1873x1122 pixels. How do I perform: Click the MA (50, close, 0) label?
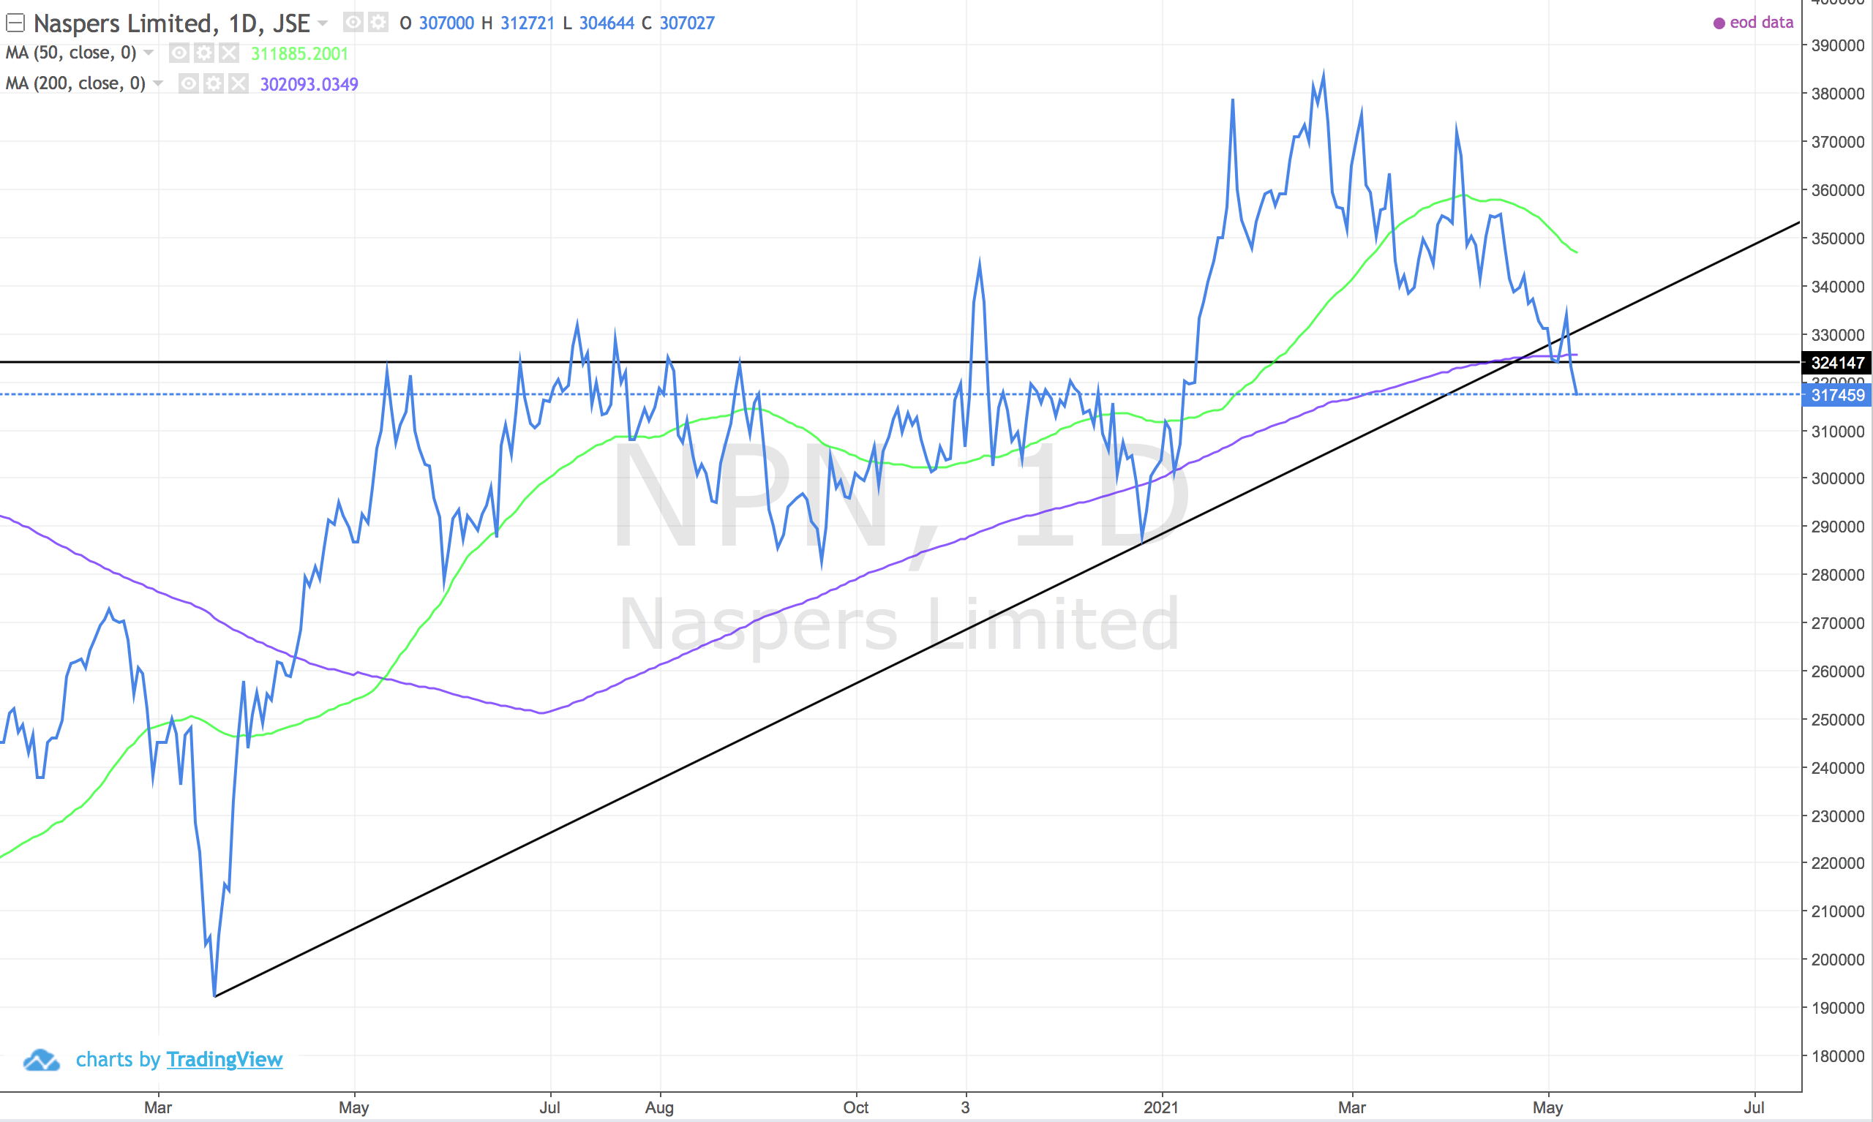pyautogui.click(x=71, y=53)
